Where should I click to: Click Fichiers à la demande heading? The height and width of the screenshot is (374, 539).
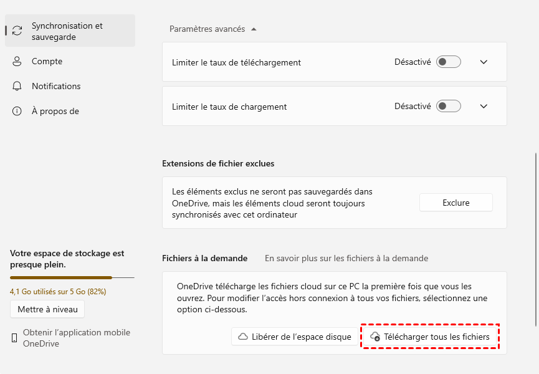click(204, 258)
